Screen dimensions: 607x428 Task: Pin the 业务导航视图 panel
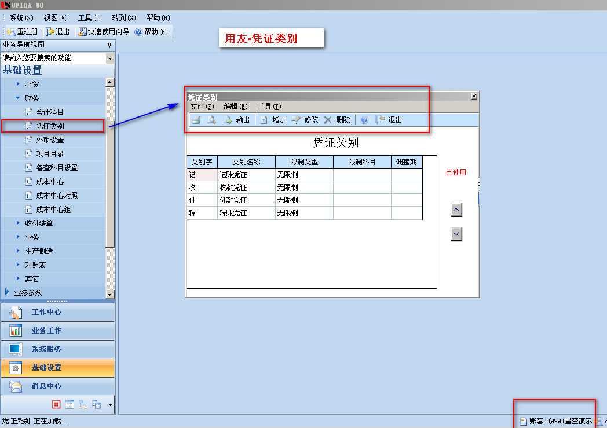(110, 45)
